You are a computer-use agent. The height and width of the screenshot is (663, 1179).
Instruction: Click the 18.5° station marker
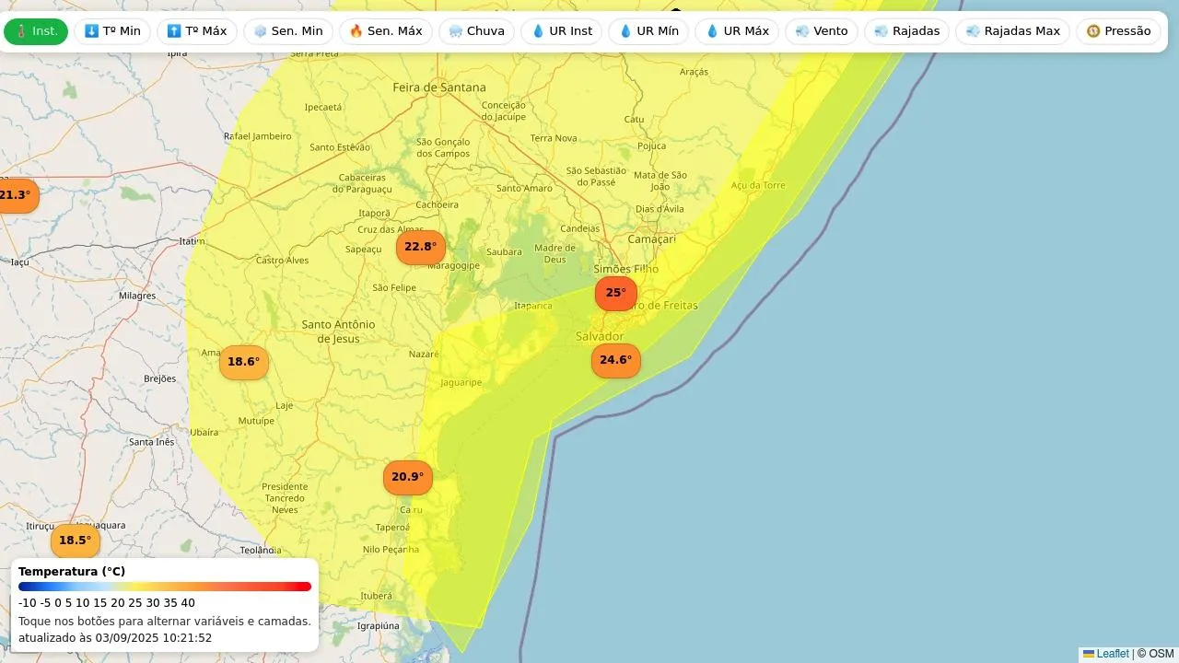(75, 541)
